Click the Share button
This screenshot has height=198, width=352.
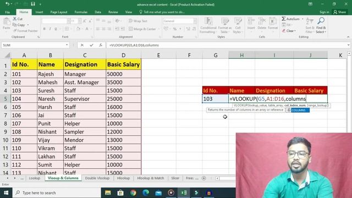click(x=340, y=12)
